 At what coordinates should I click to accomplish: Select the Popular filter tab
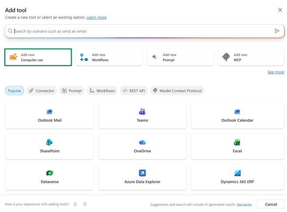tap(14, 91)
